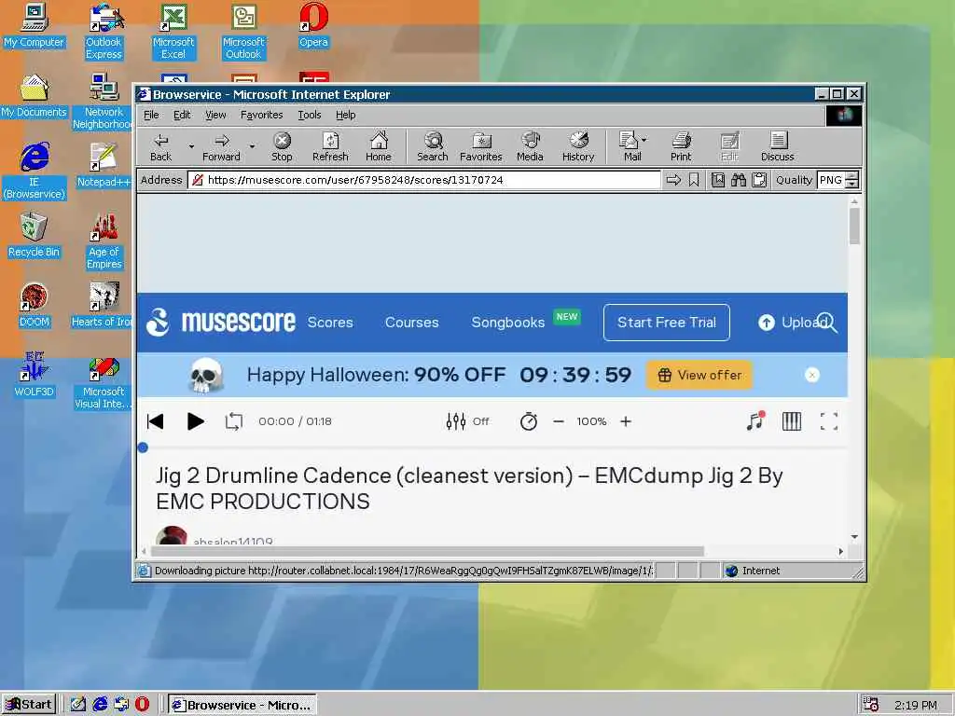Increase tempo with plus button
The height and width of the screenshot is (716, 955).
(x=626, y=421)
